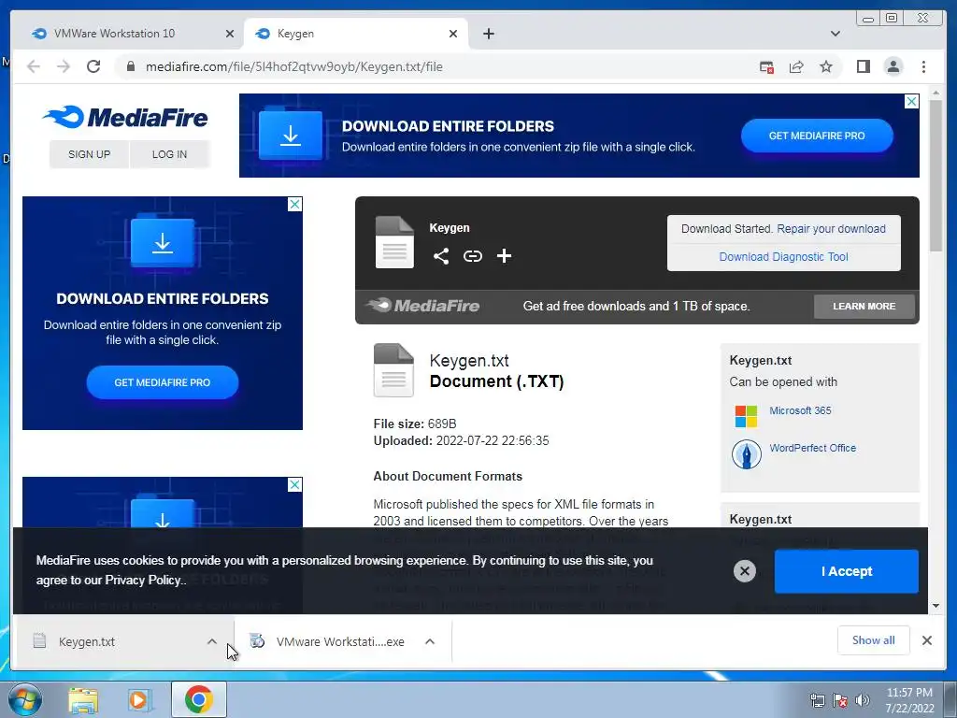Toggle the browser side panel icon

(863, 66)
